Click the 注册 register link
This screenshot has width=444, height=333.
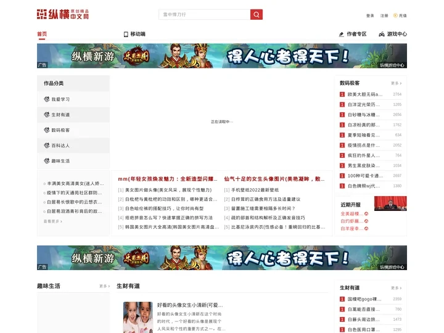click(384, 15)
